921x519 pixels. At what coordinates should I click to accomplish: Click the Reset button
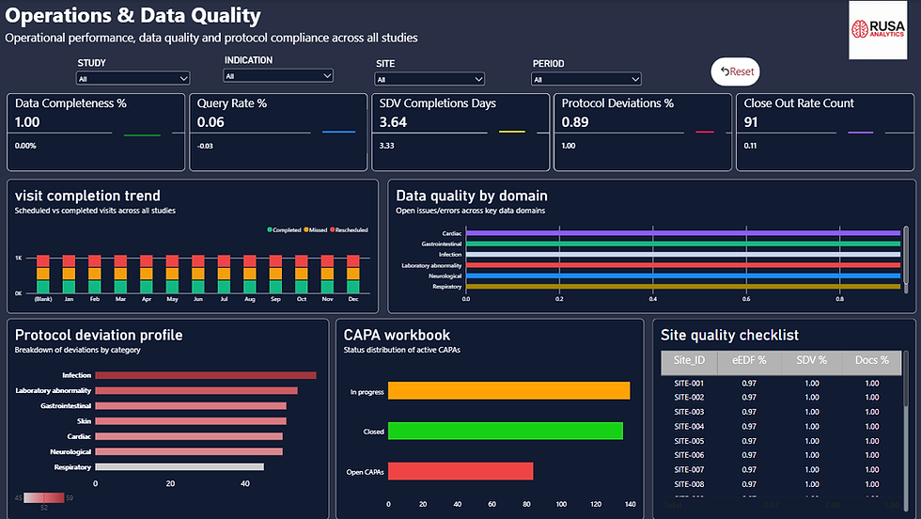[x=735, y=71]
